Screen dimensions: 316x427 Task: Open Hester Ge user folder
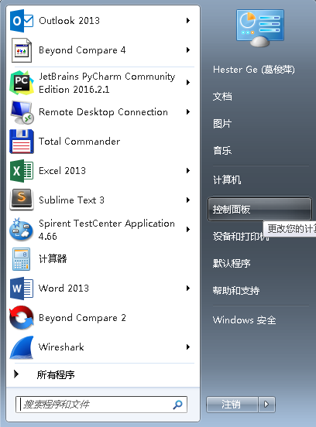click(253, 70)
